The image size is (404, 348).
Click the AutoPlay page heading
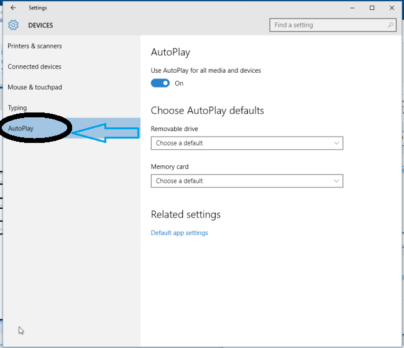(170, 52)
